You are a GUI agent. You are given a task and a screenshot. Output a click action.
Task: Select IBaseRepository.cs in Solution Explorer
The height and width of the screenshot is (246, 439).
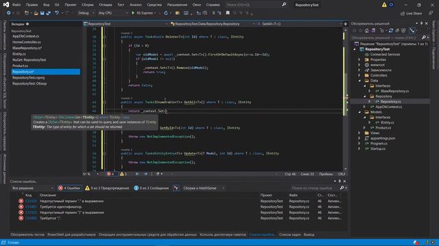click(x=394, y=91)
